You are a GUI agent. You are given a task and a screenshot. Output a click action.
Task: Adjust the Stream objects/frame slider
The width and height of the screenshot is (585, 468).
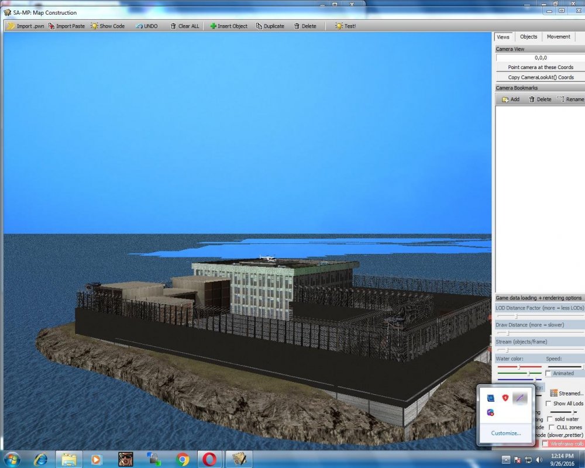540,350
